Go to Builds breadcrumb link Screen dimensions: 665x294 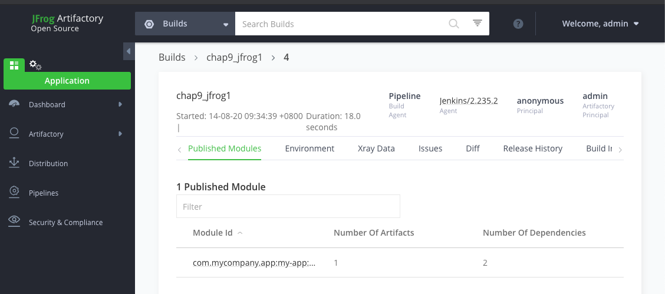click(172, 58)
